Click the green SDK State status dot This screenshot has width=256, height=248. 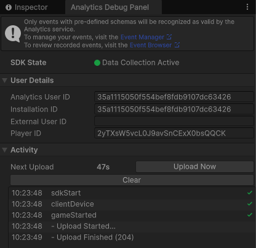point(97,63)
